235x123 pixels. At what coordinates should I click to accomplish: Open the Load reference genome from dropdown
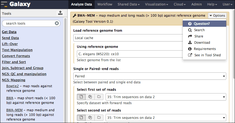(128, 38)
